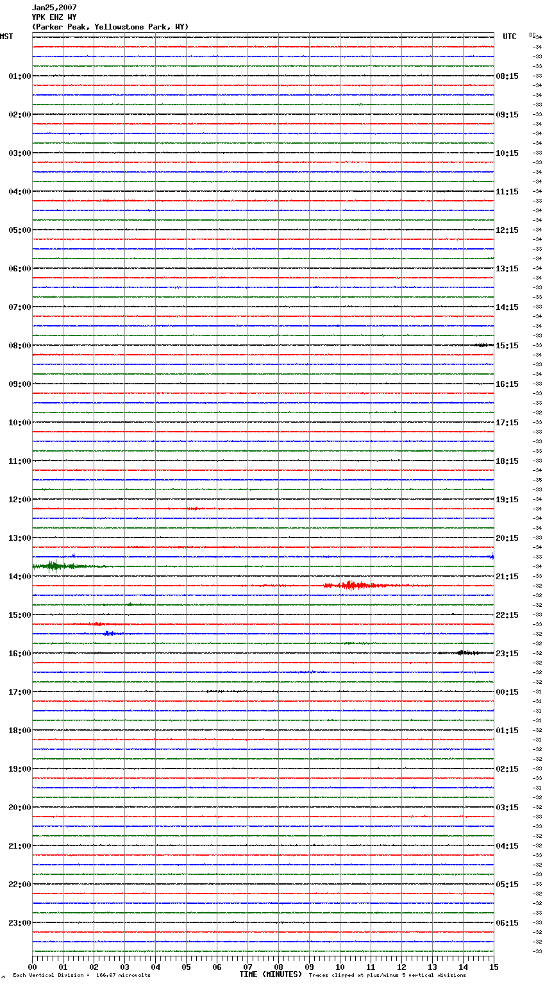Click minute 15 on the time axis
This screenshot has height=984, width=545.
point(494,967)
